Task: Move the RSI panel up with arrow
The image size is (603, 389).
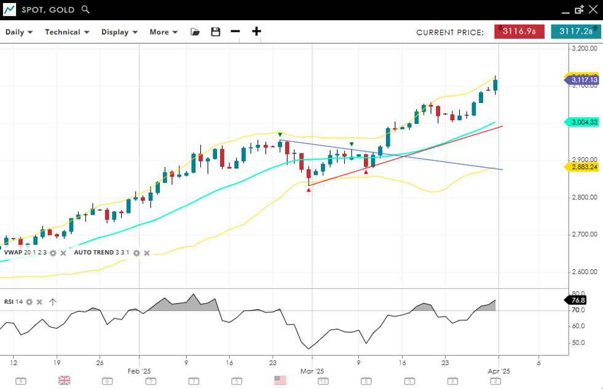Action: (x=53, y=302)
